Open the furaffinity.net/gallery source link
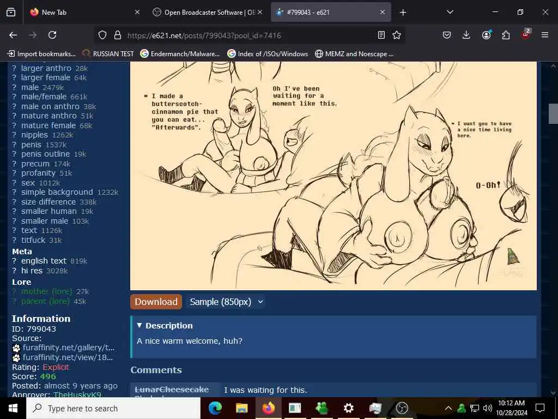Image resolution: width=558 pixels, height=419 pixels. click(69, 348)
